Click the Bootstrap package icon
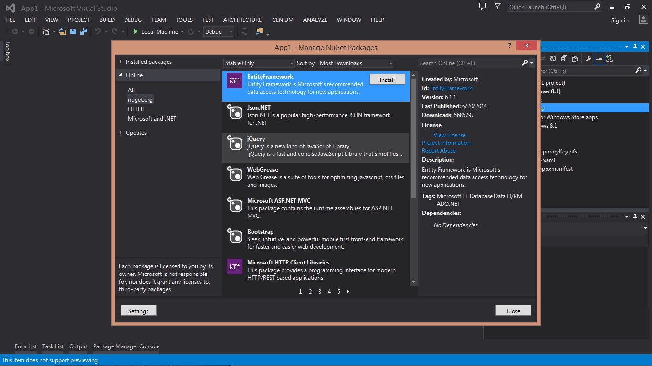This screenshot has width=652, height=366. pos(234,235)
